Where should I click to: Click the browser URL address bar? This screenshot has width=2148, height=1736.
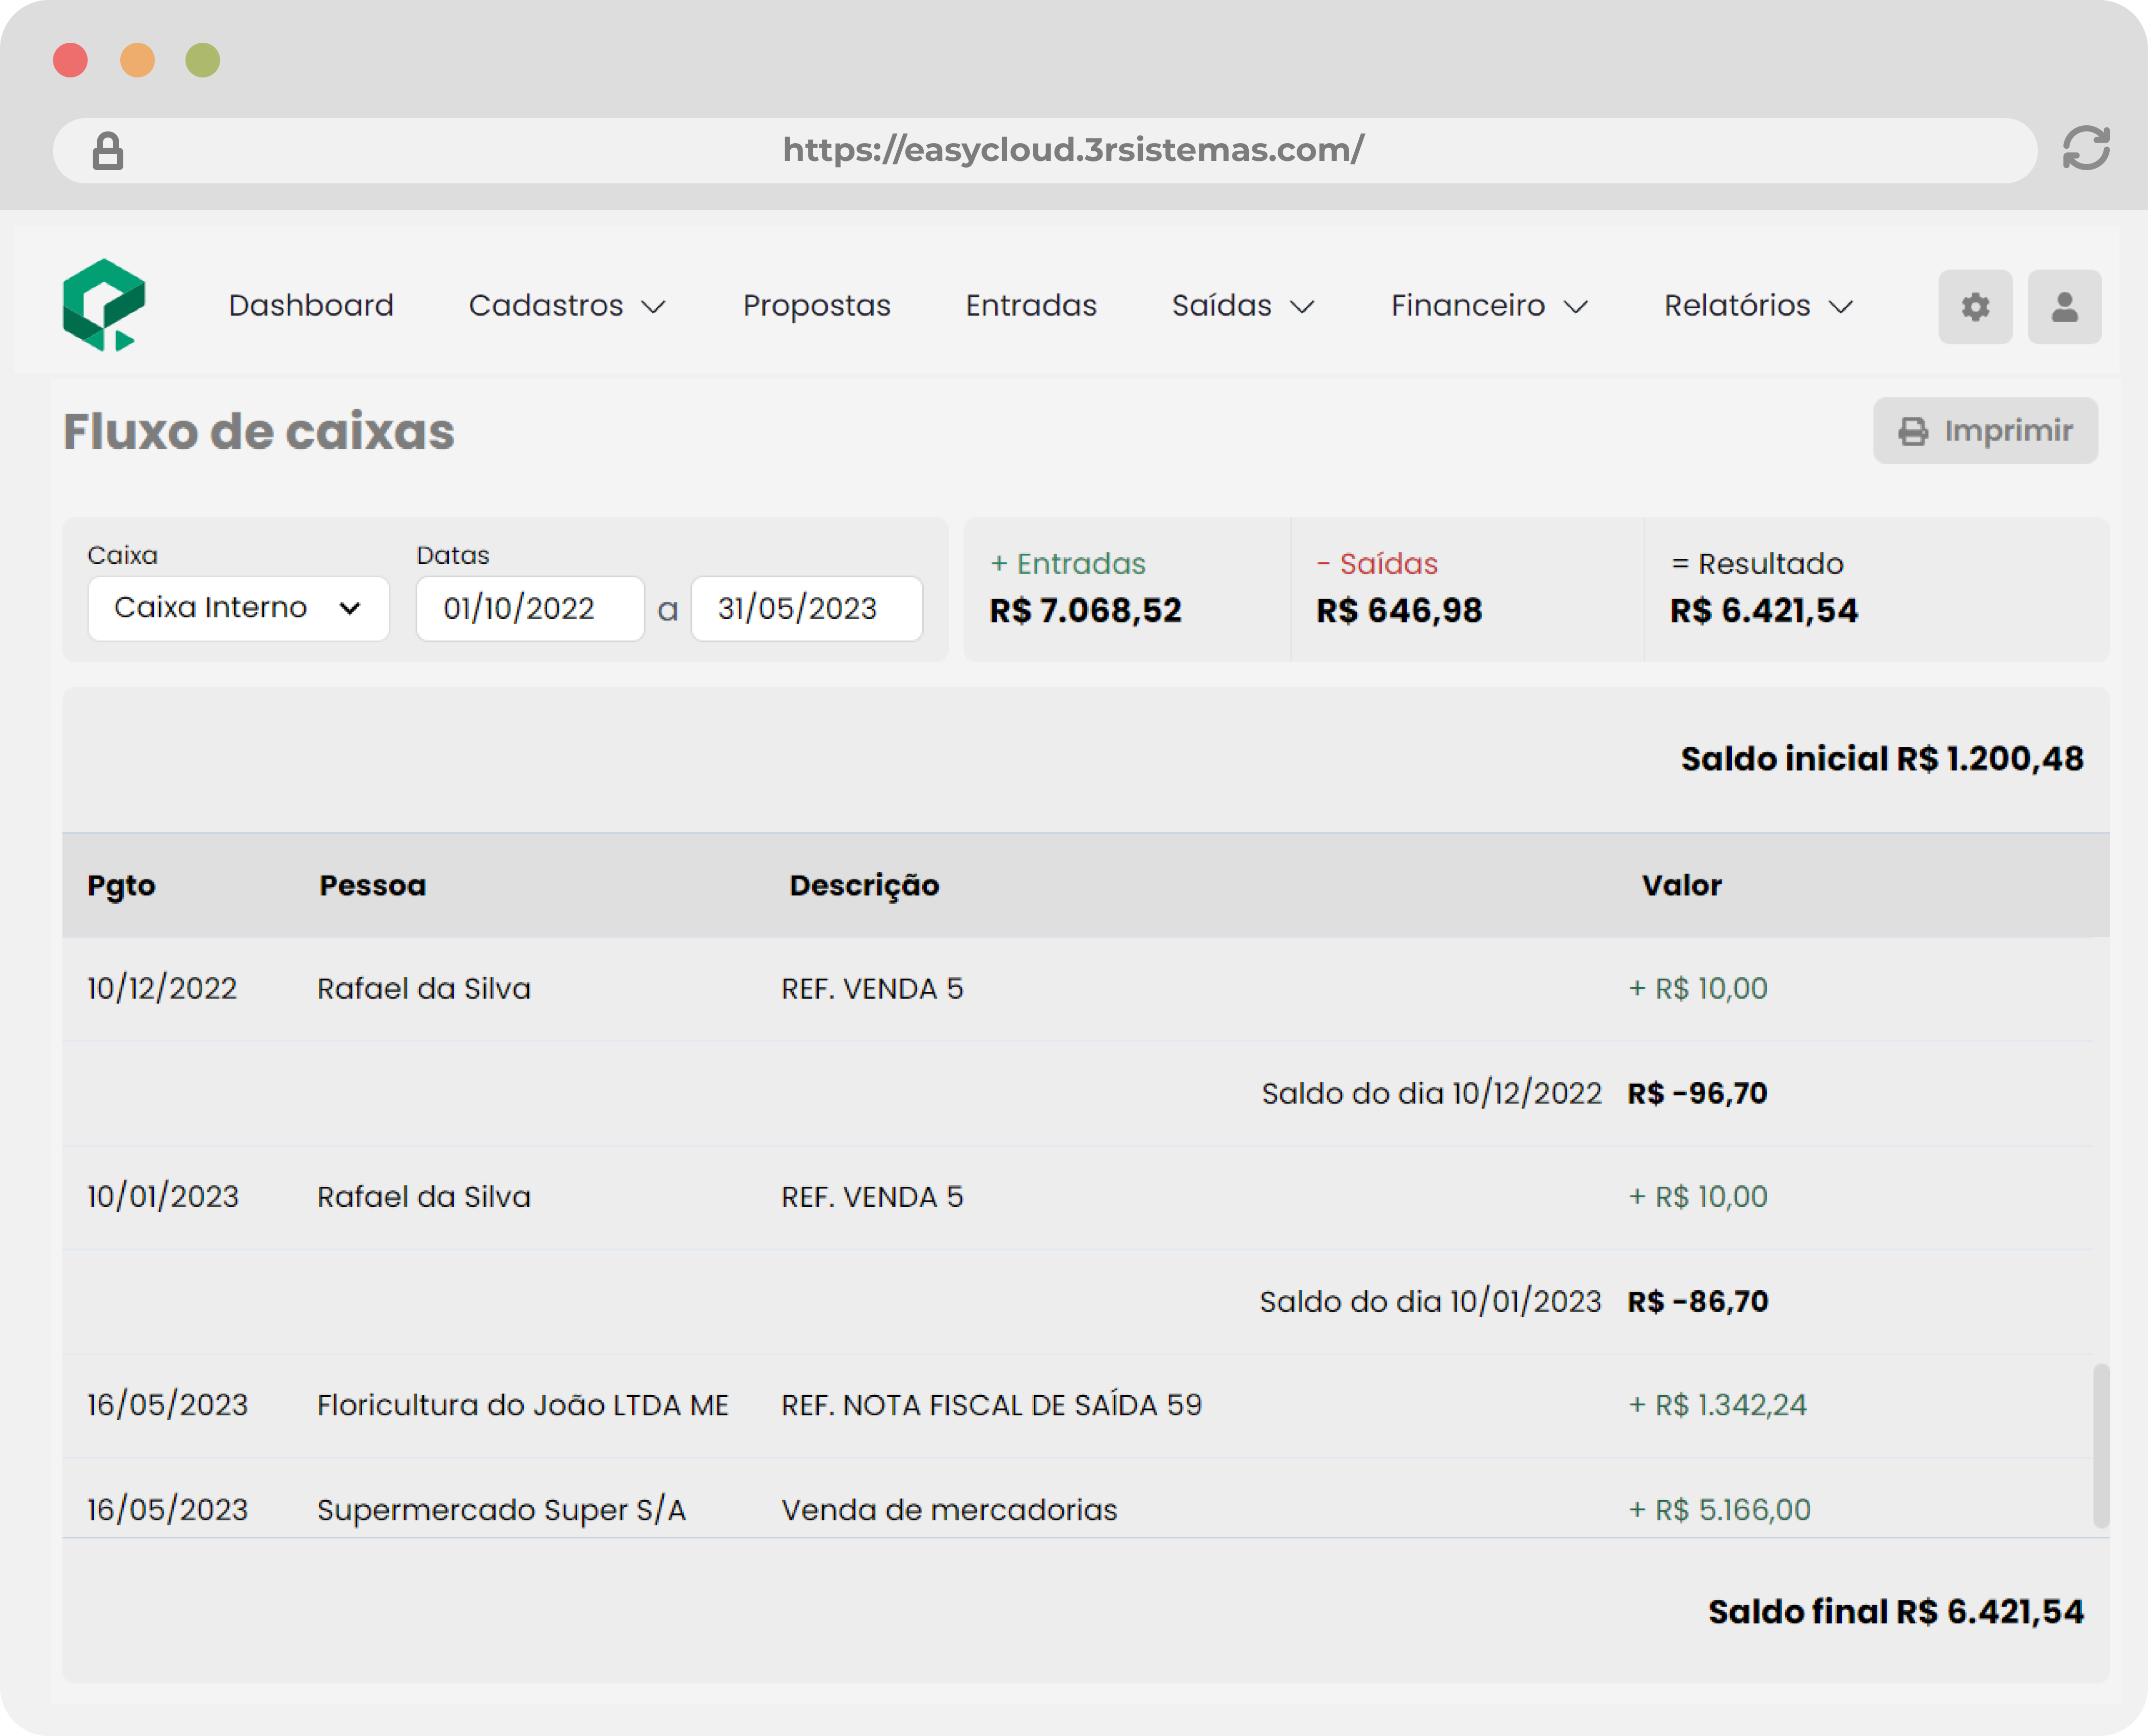[x=1045, y=151]
